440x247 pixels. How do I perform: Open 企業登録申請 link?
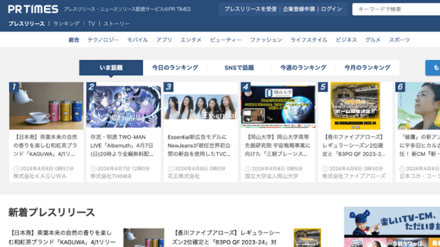pos(299,9)
